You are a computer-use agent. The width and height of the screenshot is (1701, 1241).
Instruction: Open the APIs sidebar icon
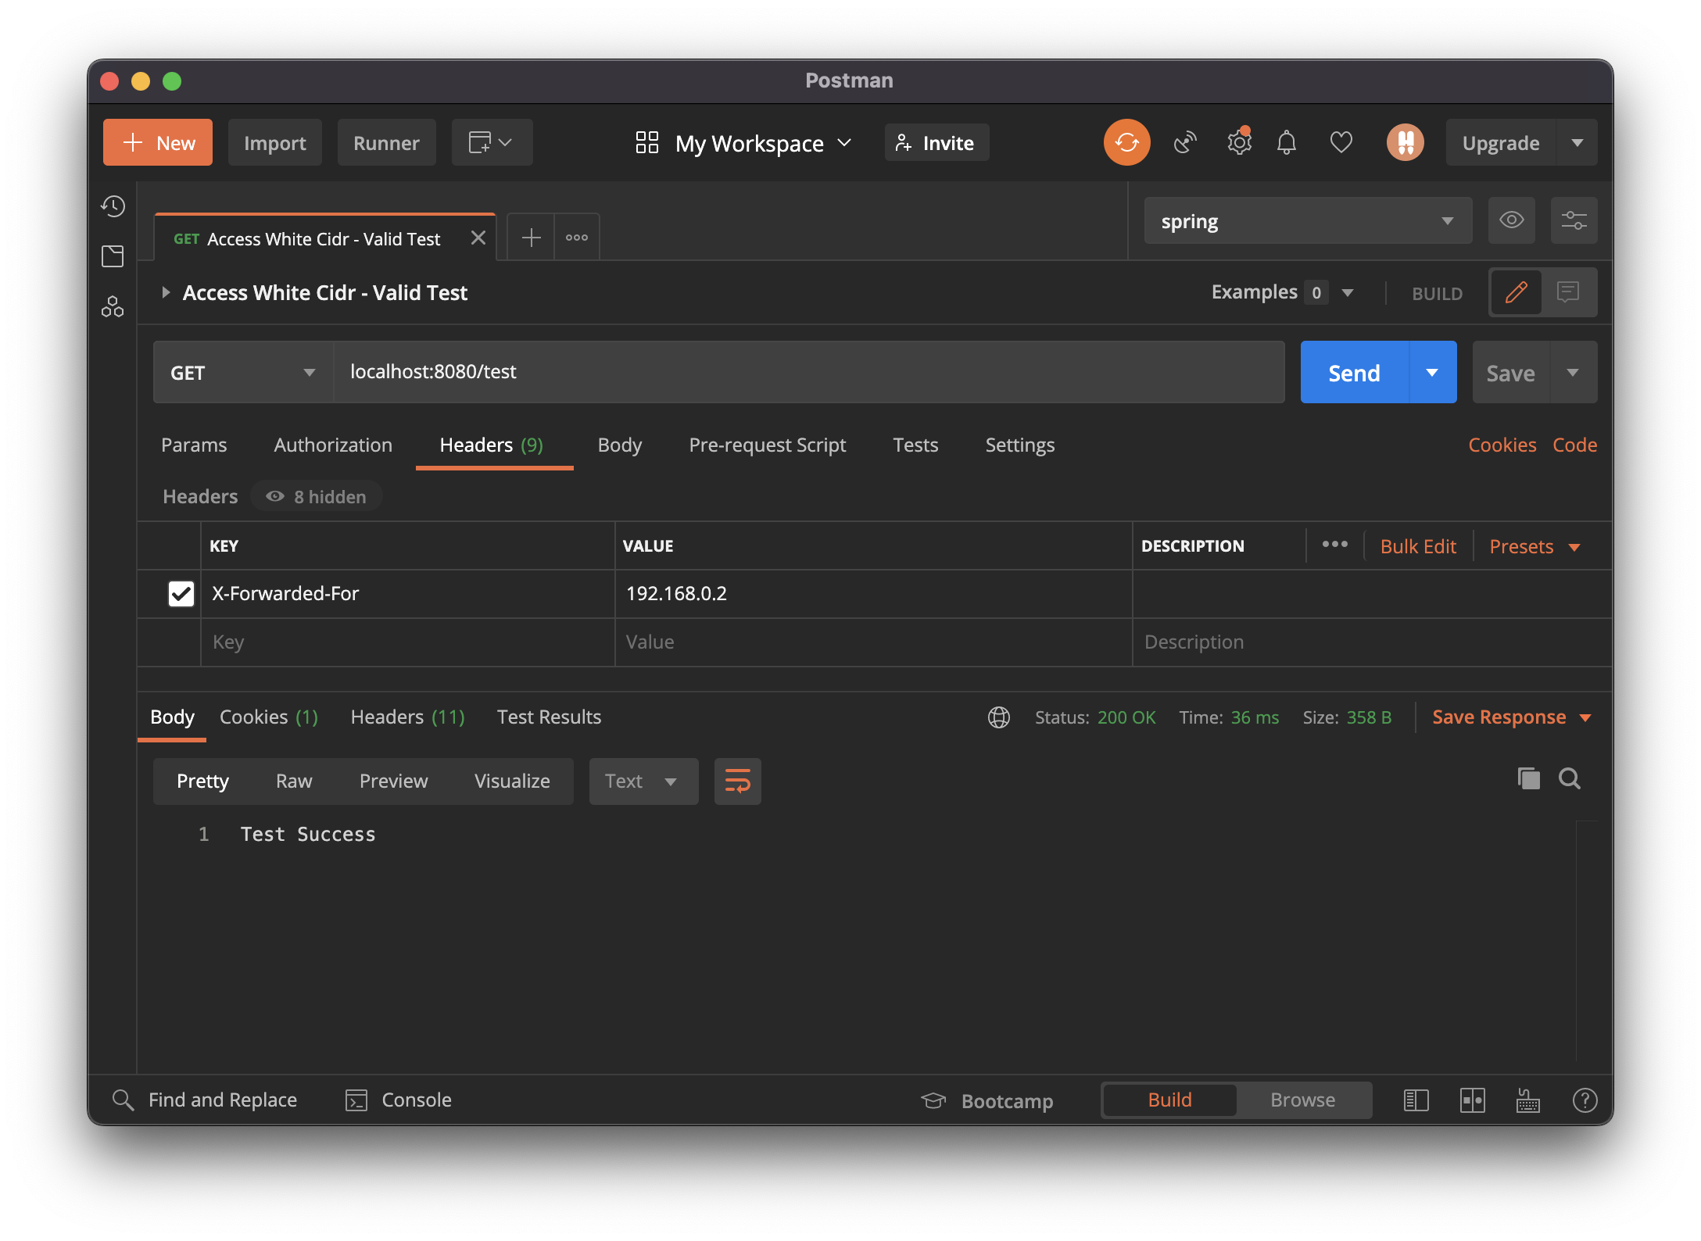(x=113, y=307)
